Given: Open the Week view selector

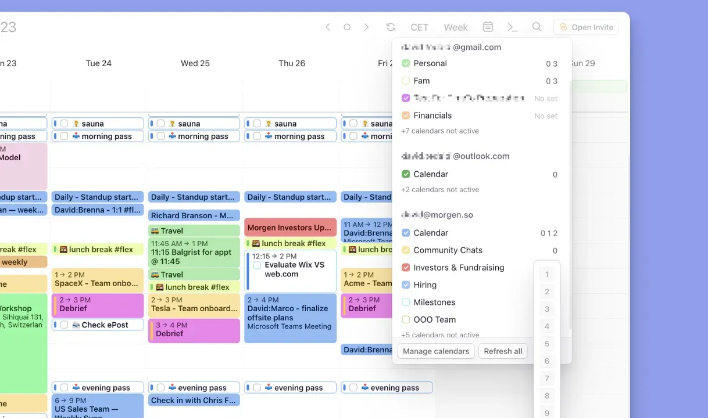Looking at the screenshot, I should 456,27.
